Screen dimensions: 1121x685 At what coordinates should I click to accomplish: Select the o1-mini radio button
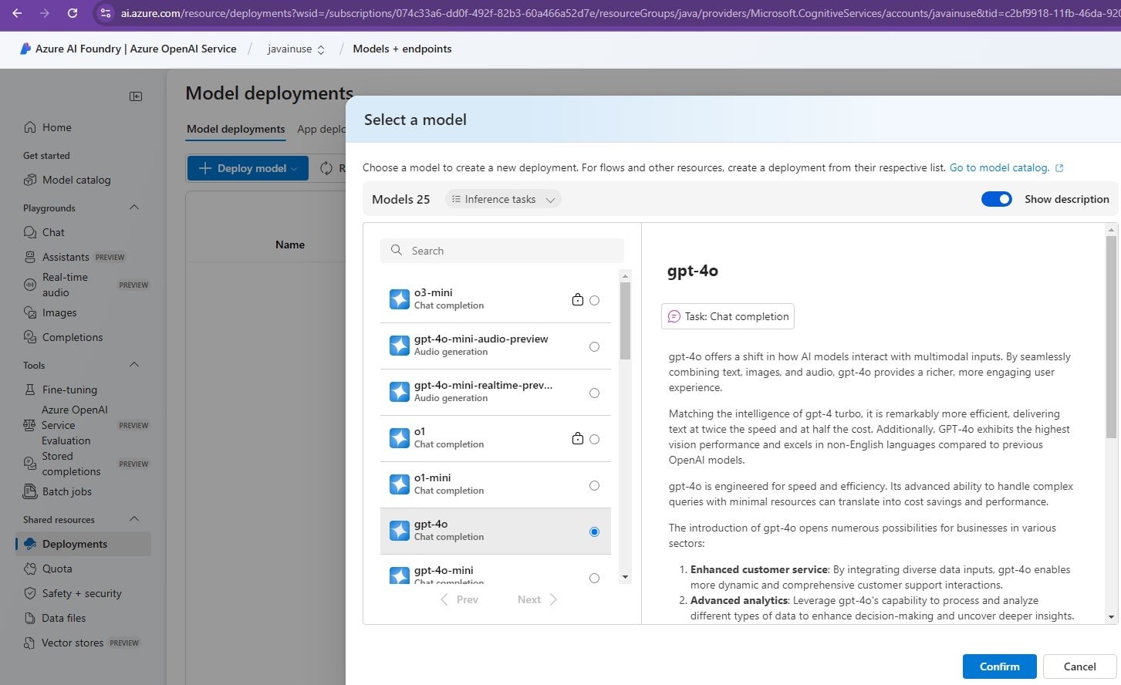point(594,485)
